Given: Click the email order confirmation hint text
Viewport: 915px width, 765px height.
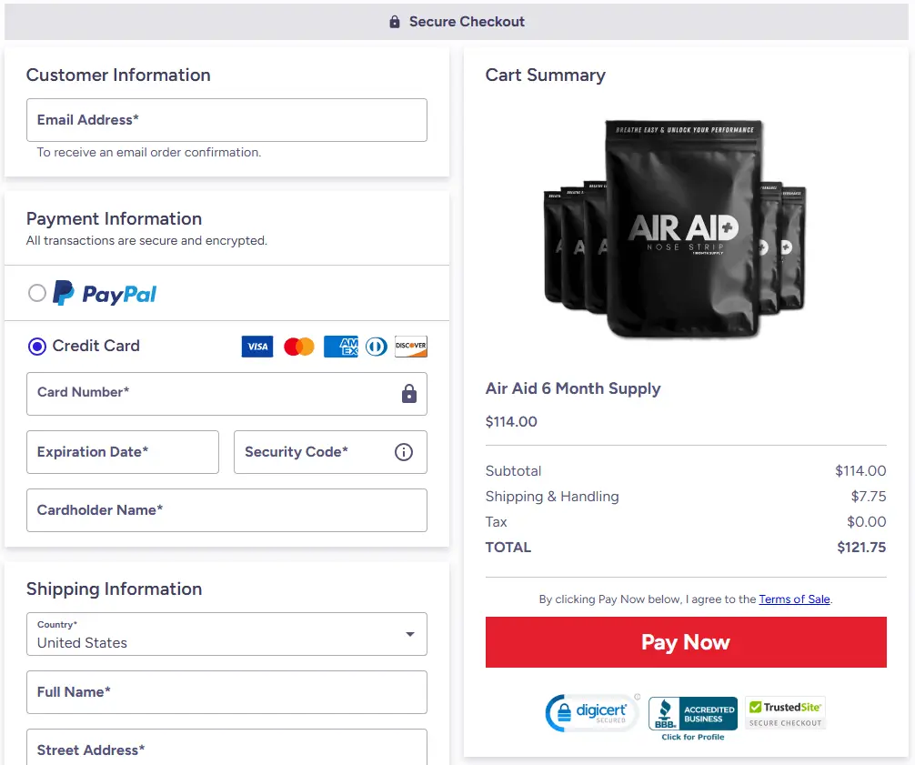Looking at the screenshot, I should pos(149,152).
